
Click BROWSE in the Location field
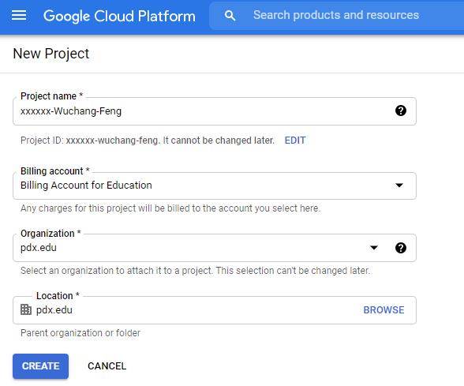click(384, 310)
